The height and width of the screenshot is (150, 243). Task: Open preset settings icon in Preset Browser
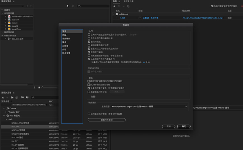pos(17,98)
